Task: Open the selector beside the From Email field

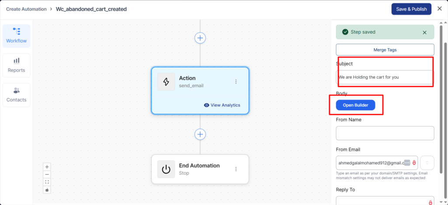Action: coord(428,163)
